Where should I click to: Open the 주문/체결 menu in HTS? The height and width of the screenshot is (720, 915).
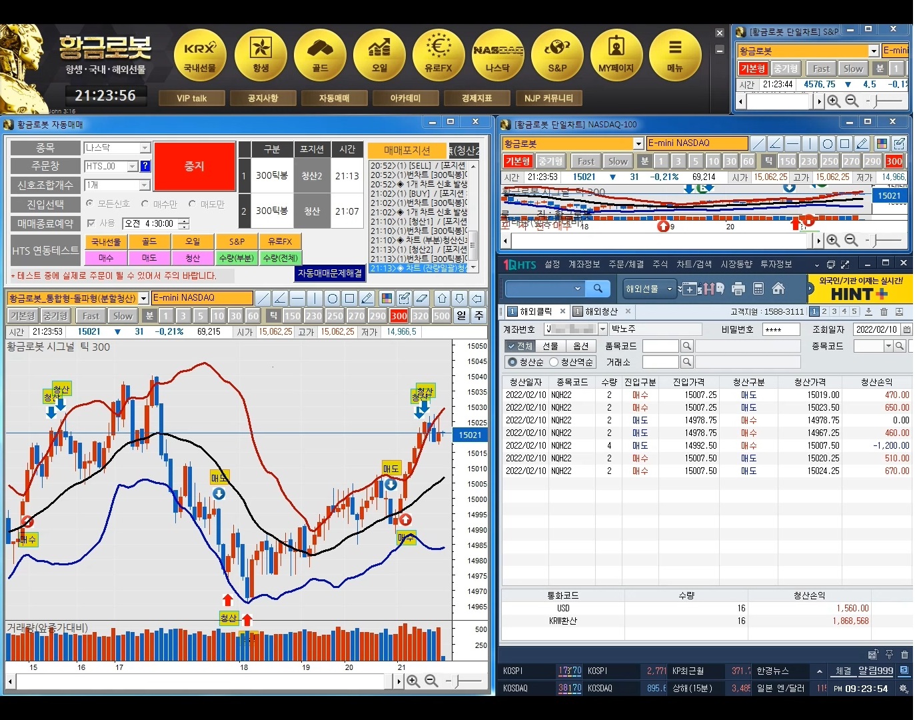(626, 264)
